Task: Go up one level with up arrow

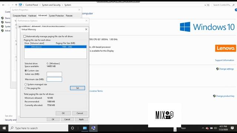Action: pos(16,5)
